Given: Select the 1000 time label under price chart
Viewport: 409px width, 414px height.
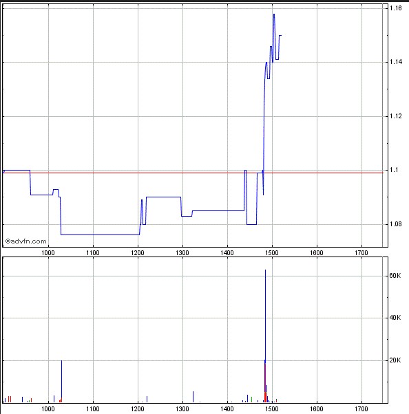Looking at the screenshot, I should (48, 253).
